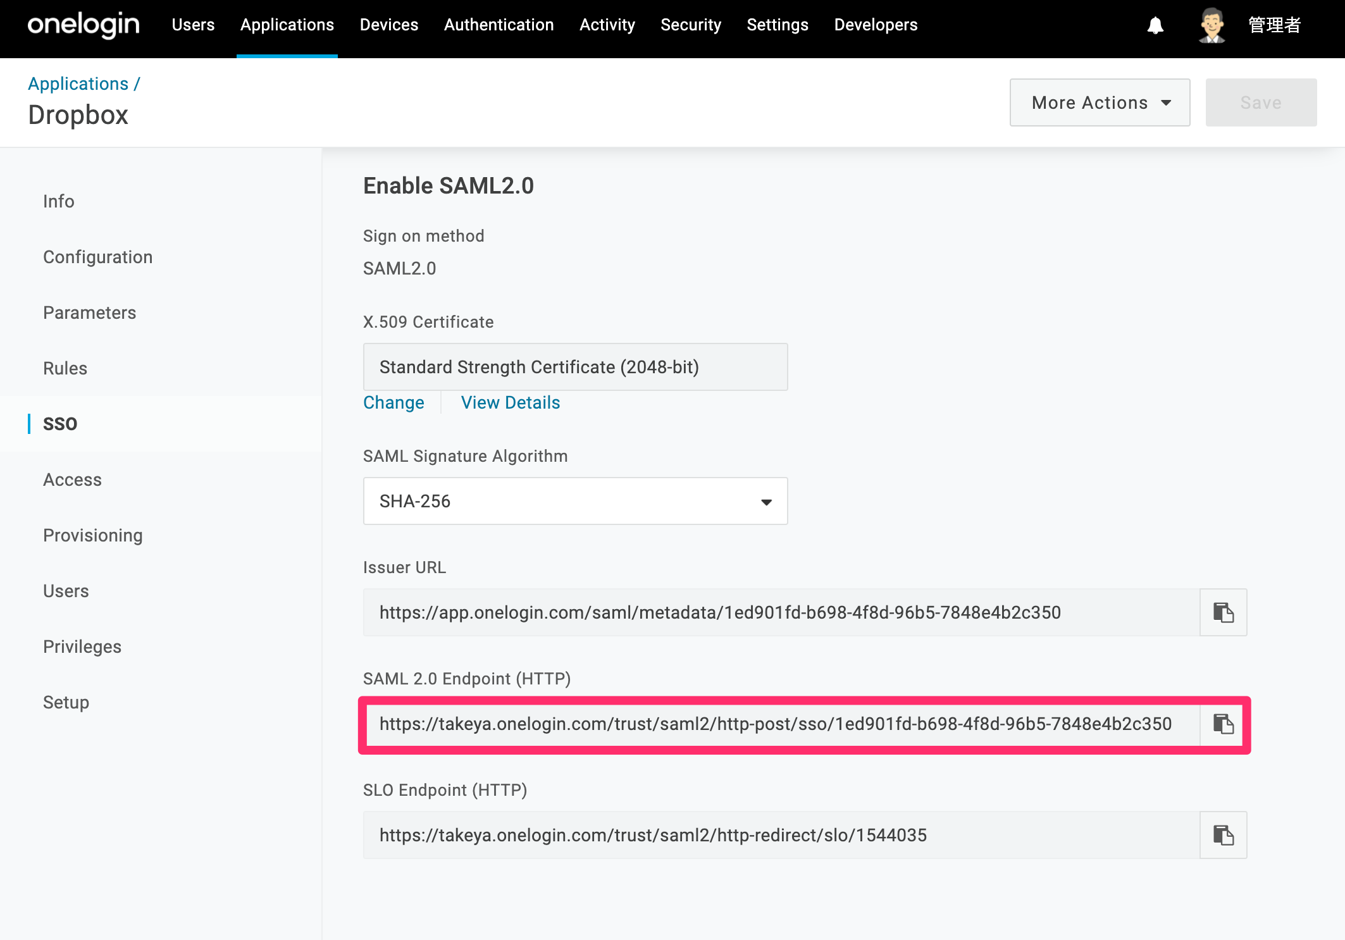Open the SHA-256 signature algorithm dropdown

point(575,501)
